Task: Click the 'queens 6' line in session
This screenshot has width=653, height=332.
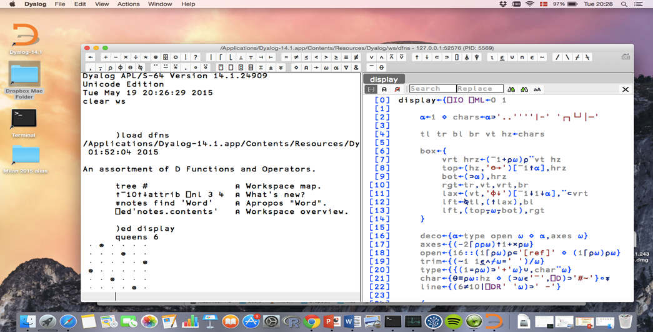Action: pos(137,237)
